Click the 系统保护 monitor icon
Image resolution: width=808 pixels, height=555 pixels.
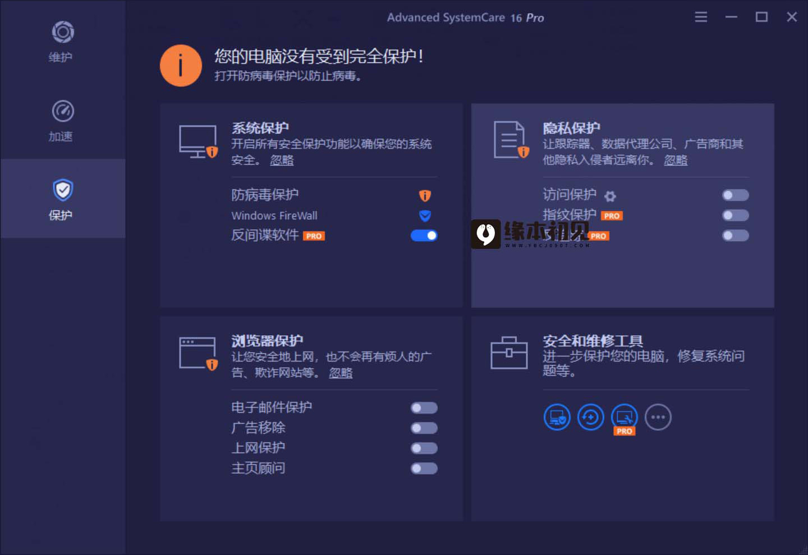tap(198, 141)
